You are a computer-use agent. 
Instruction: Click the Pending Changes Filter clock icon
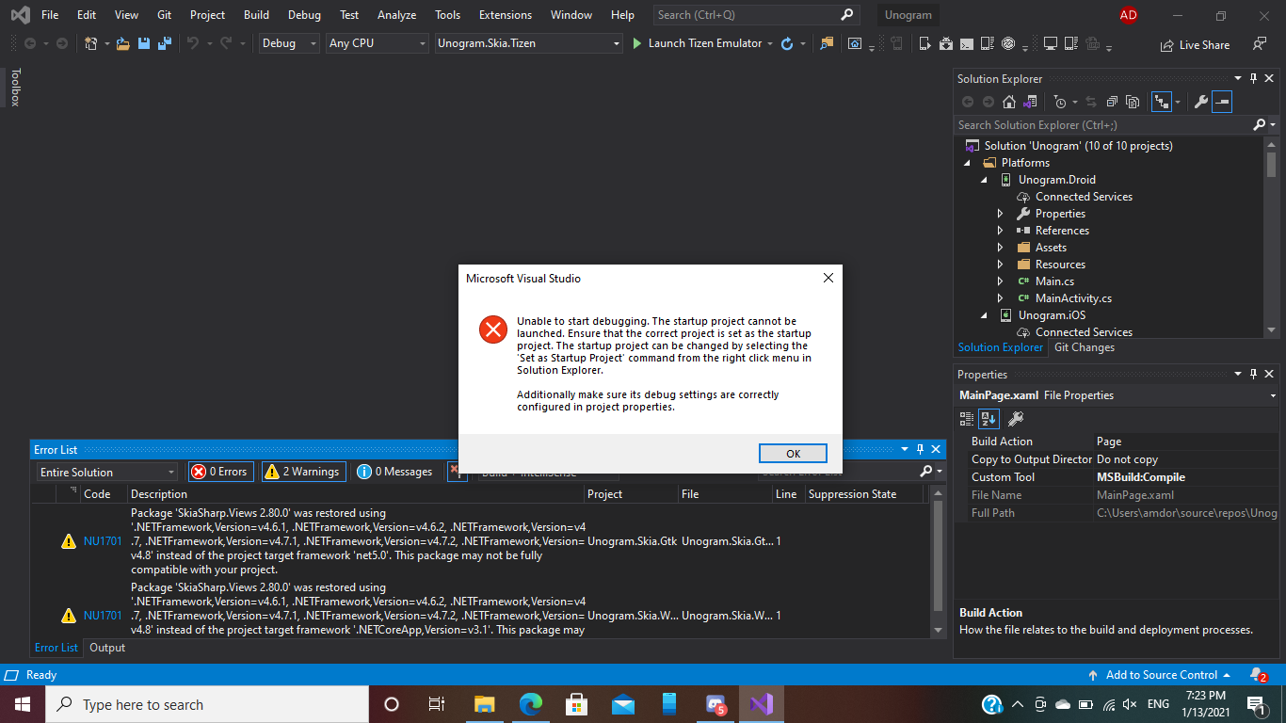click(x=1060, y=102)
